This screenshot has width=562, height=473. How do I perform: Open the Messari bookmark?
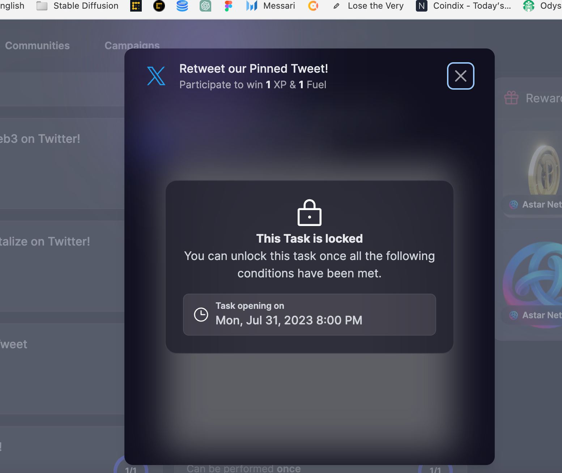click(271, 6)
